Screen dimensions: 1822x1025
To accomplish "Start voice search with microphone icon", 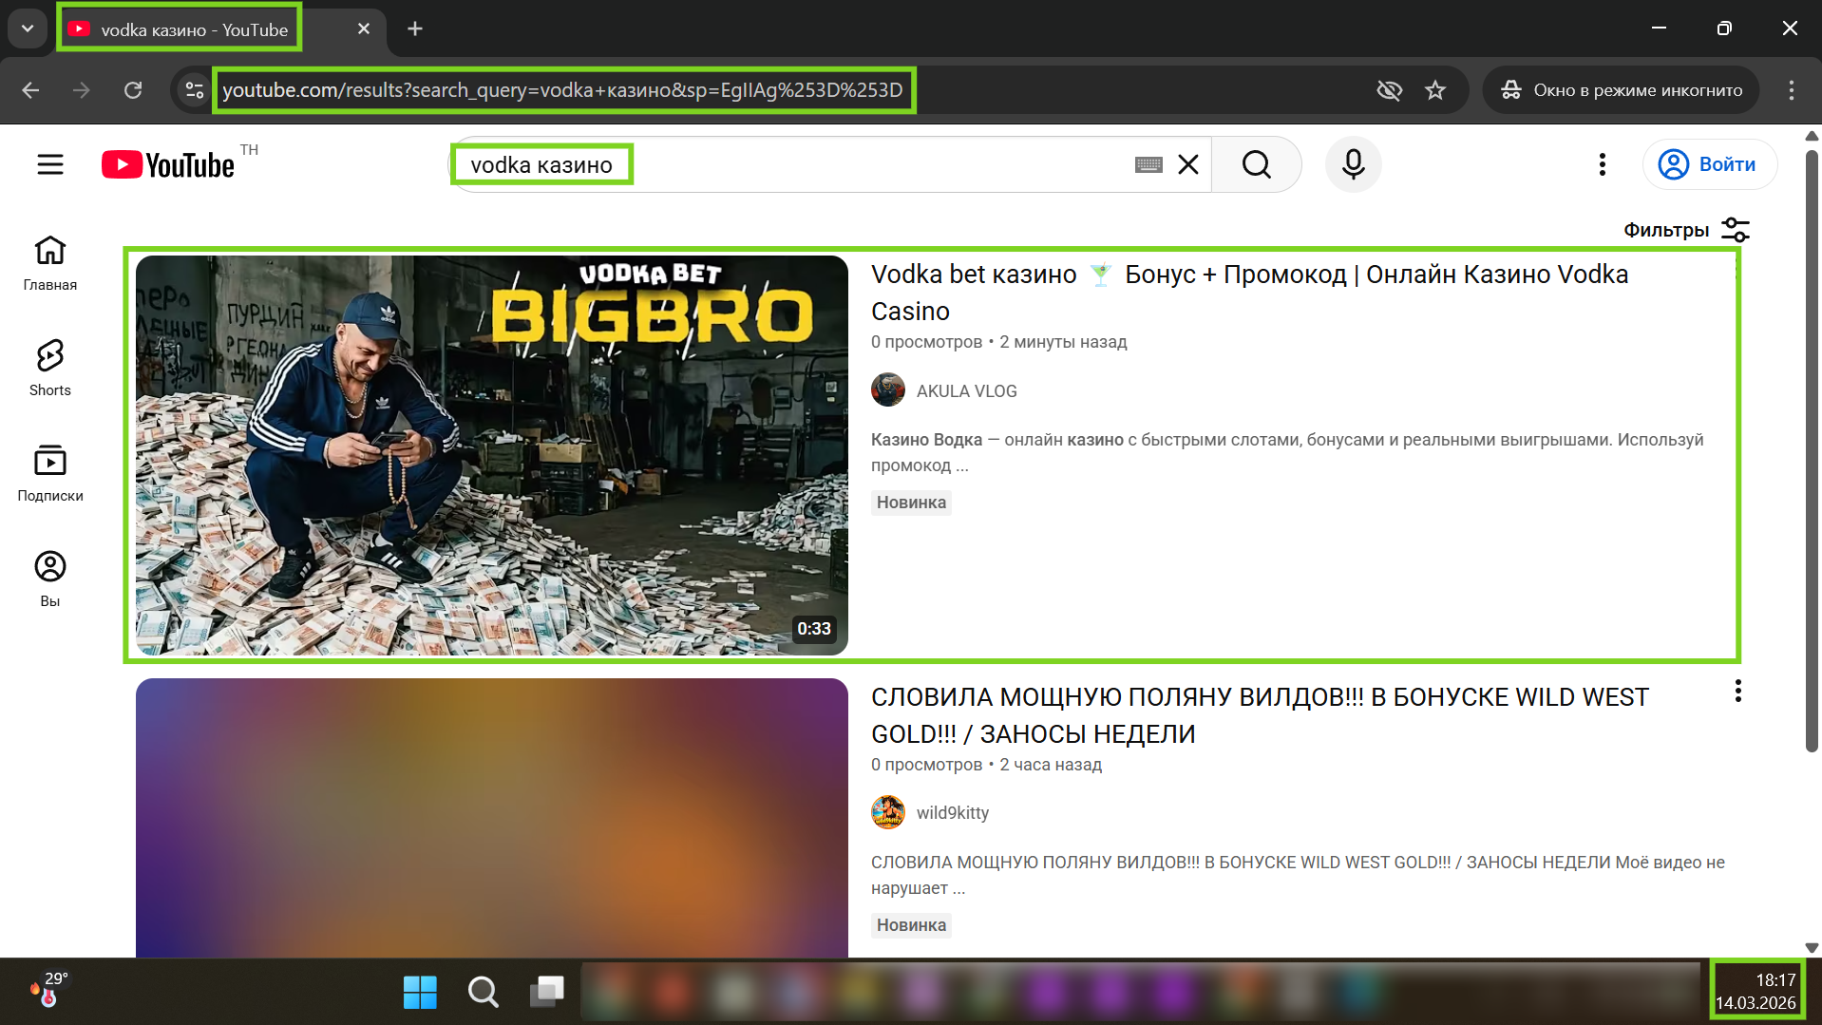I will pos(1353,164).
